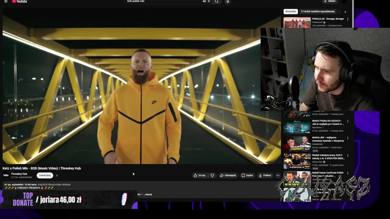Open more actions three-dot menu below video
This screenshot has height=219, width=390.
pyautogui.click(x=278, y=176)
